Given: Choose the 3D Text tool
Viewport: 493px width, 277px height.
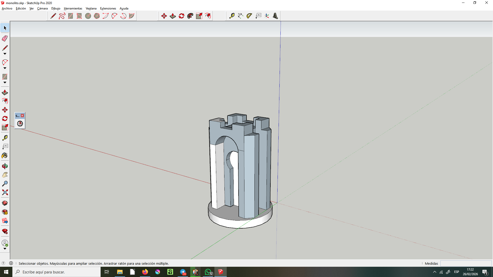Looking at the screenshot, I should (275, 16).
